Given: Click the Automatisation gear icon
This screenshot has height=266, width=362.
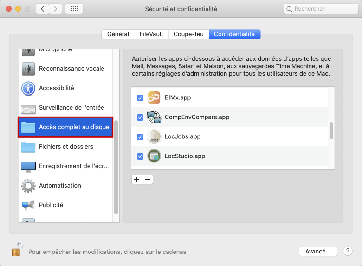Looking at the screenshot, I should (28, 186).
